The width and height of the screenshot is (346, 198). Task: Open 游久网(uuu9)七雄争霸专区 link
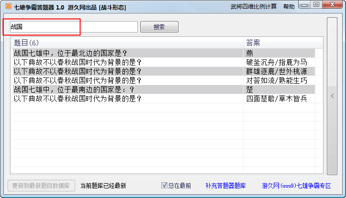point(296,186)
